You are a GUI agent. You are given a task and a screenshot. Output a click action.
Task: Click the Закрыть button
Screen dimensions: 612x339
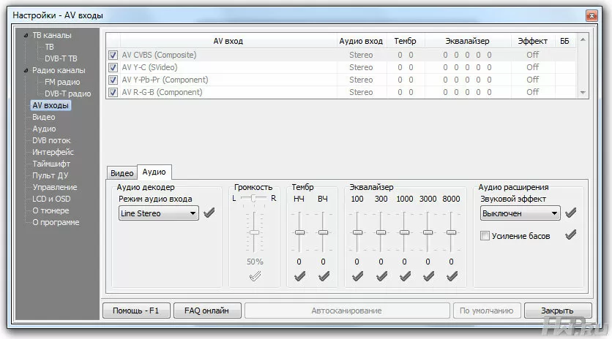point(558,311)
